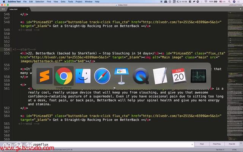Pick Finder icon in the app switcher

tap(83, 76)
